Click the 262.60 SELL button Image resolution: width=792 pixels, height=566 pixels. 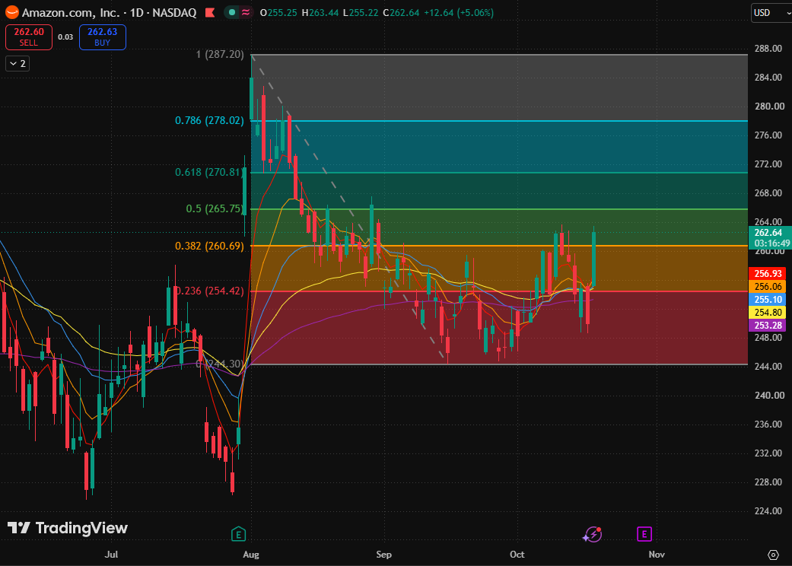29,37
